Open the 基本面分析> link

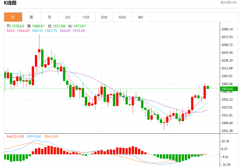(229, 2)
